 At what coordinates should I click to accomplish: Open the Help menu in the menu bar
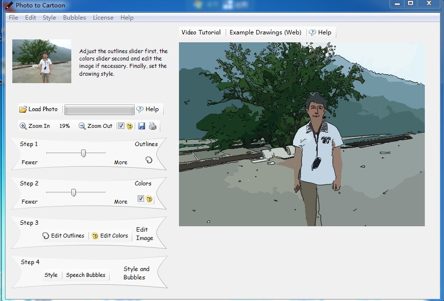point(127,18)
